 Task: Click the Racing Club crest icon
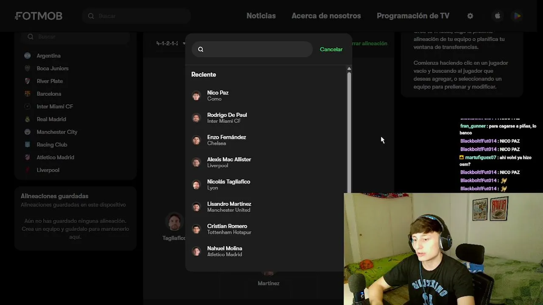28,144
